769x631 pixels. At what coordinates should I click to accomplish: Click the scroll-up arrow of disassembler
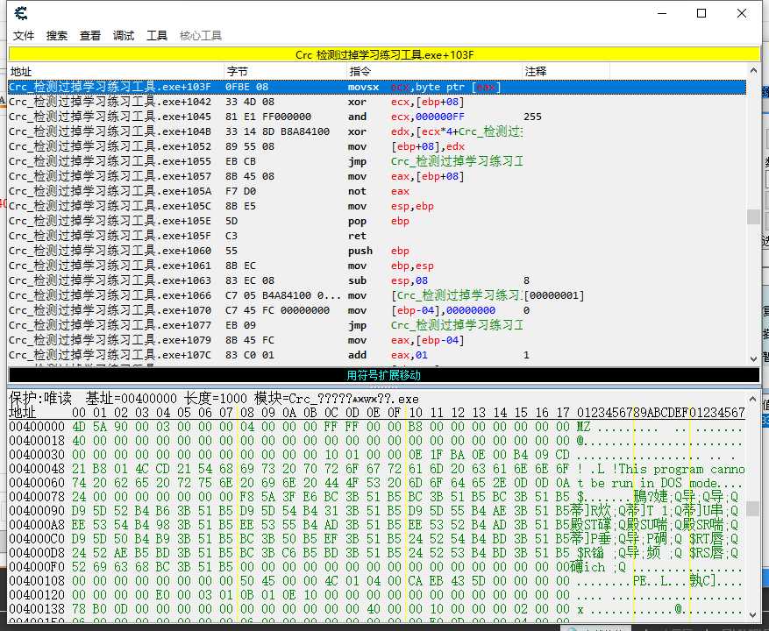click(754, 71)
